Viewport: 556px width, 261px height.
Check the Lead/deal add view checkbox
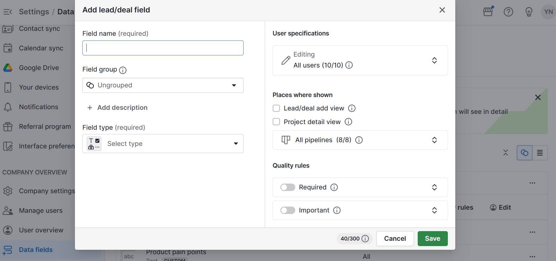[276, 108]
